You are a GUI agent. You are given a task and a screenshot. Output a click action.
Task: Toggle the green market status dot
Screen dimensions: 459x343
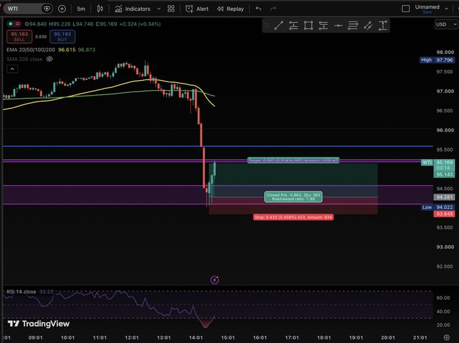(x=11, y=24)
